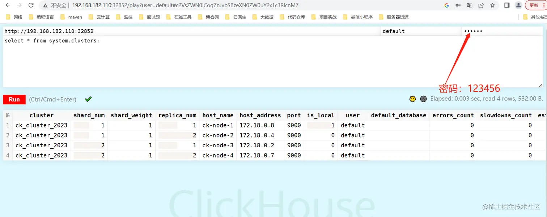Go back with the browser back arrow

click(8, 5)
